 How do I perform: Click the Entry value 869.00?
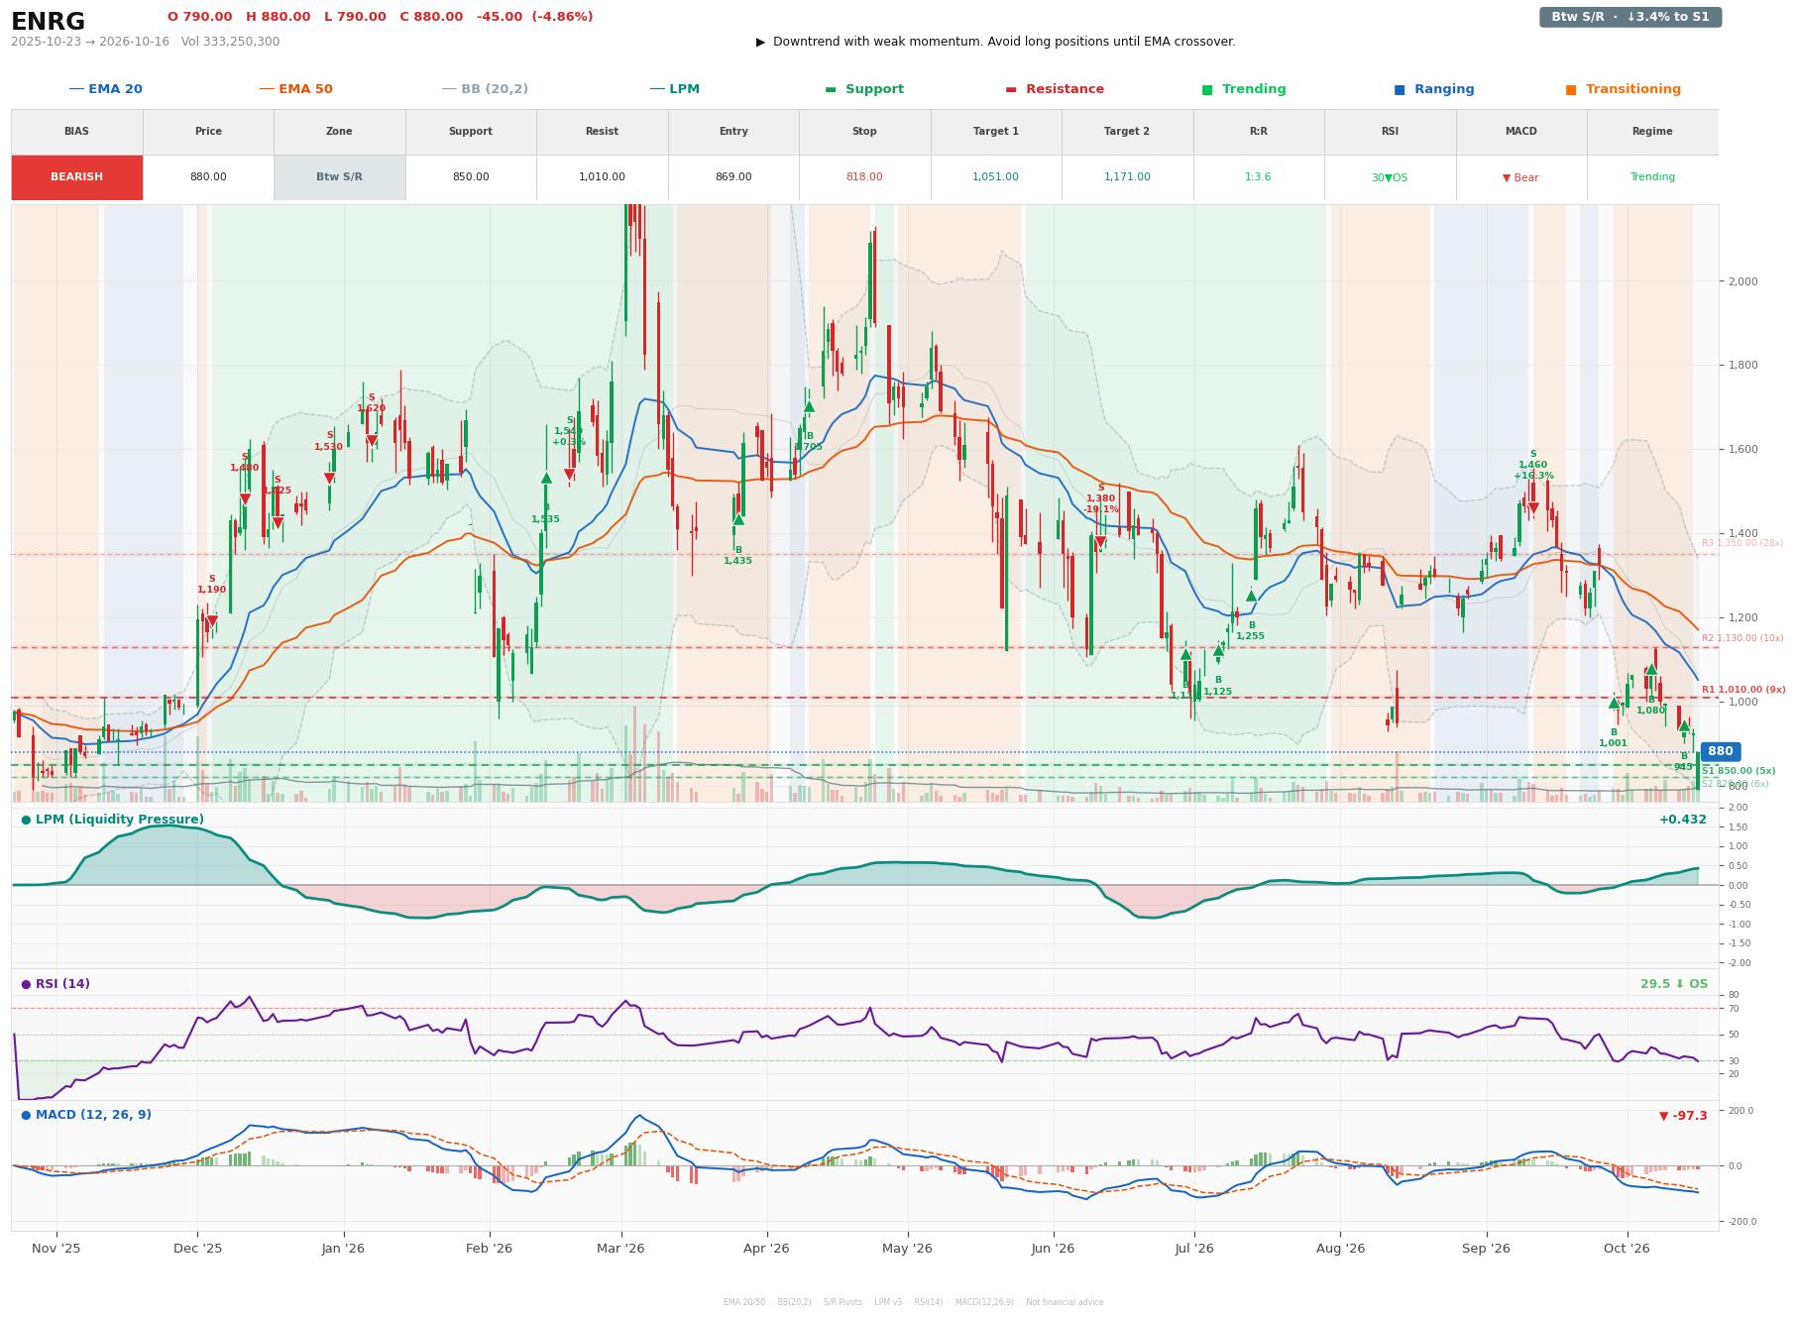pyautogui.click(x=732, y=177)
